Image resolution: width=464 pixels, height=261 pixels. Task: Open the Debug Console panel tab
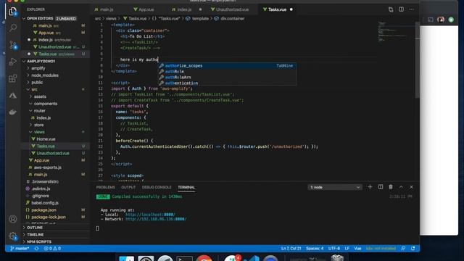coord(157,187)
